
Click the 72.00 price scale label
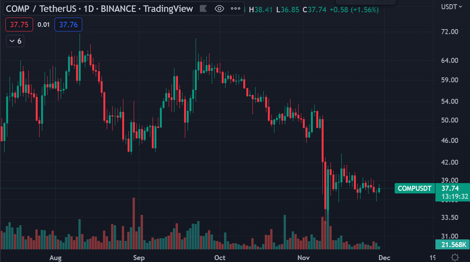pyautogui.click(x=450, y=31)
